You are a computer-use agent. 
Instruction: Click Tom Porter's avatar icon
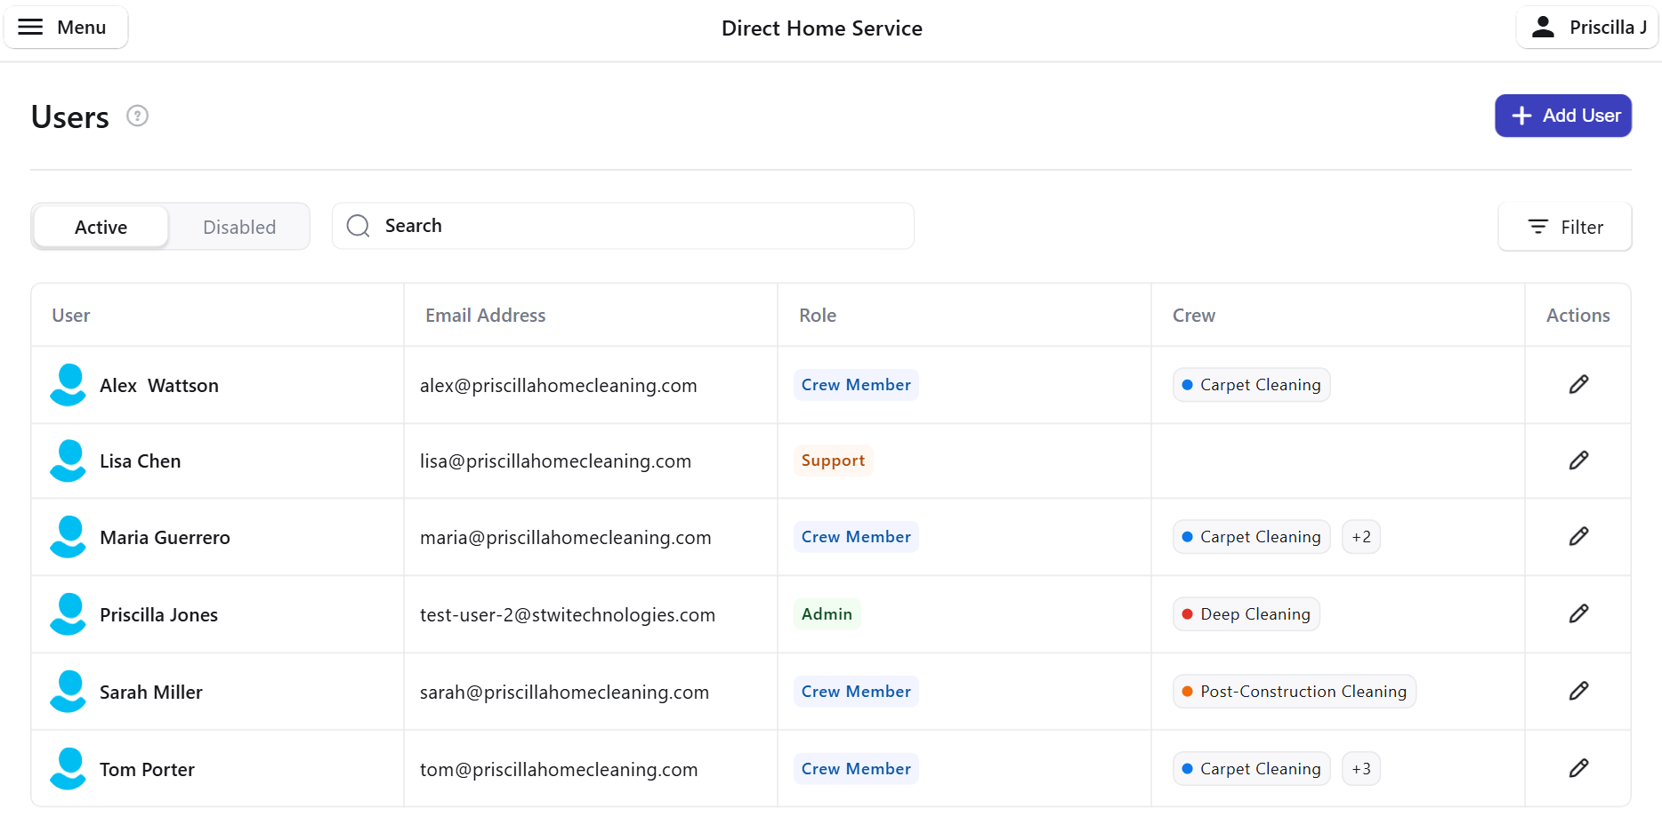pos(68,769)
